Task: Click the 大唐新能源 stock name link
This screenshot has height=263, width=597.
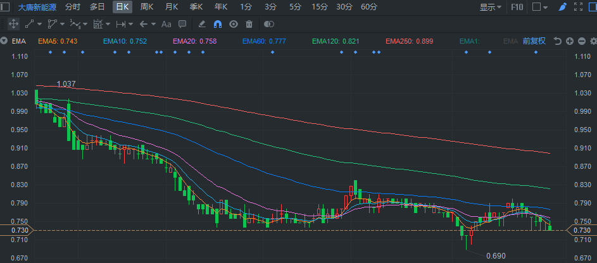Action: pyautogui.click(x=37, y=7)
